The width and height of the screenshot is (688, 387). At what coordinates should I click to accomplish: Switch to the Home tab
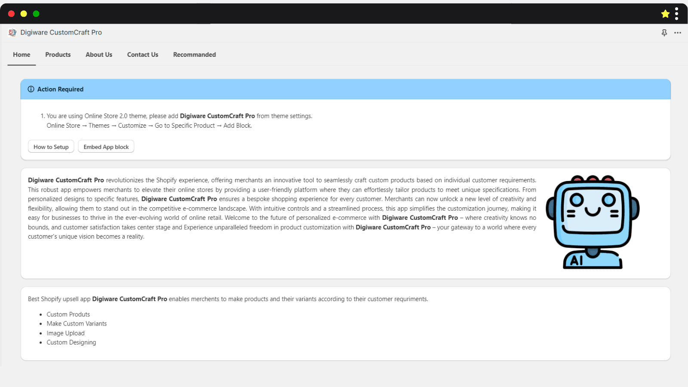click(21, 55)
